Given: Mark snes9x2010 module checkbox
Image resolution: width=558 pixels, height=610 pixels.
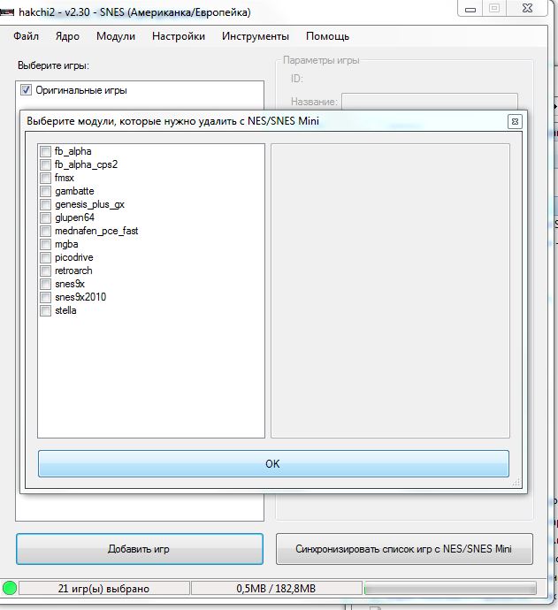Looking at the screenshot, I should click(45, 297).
